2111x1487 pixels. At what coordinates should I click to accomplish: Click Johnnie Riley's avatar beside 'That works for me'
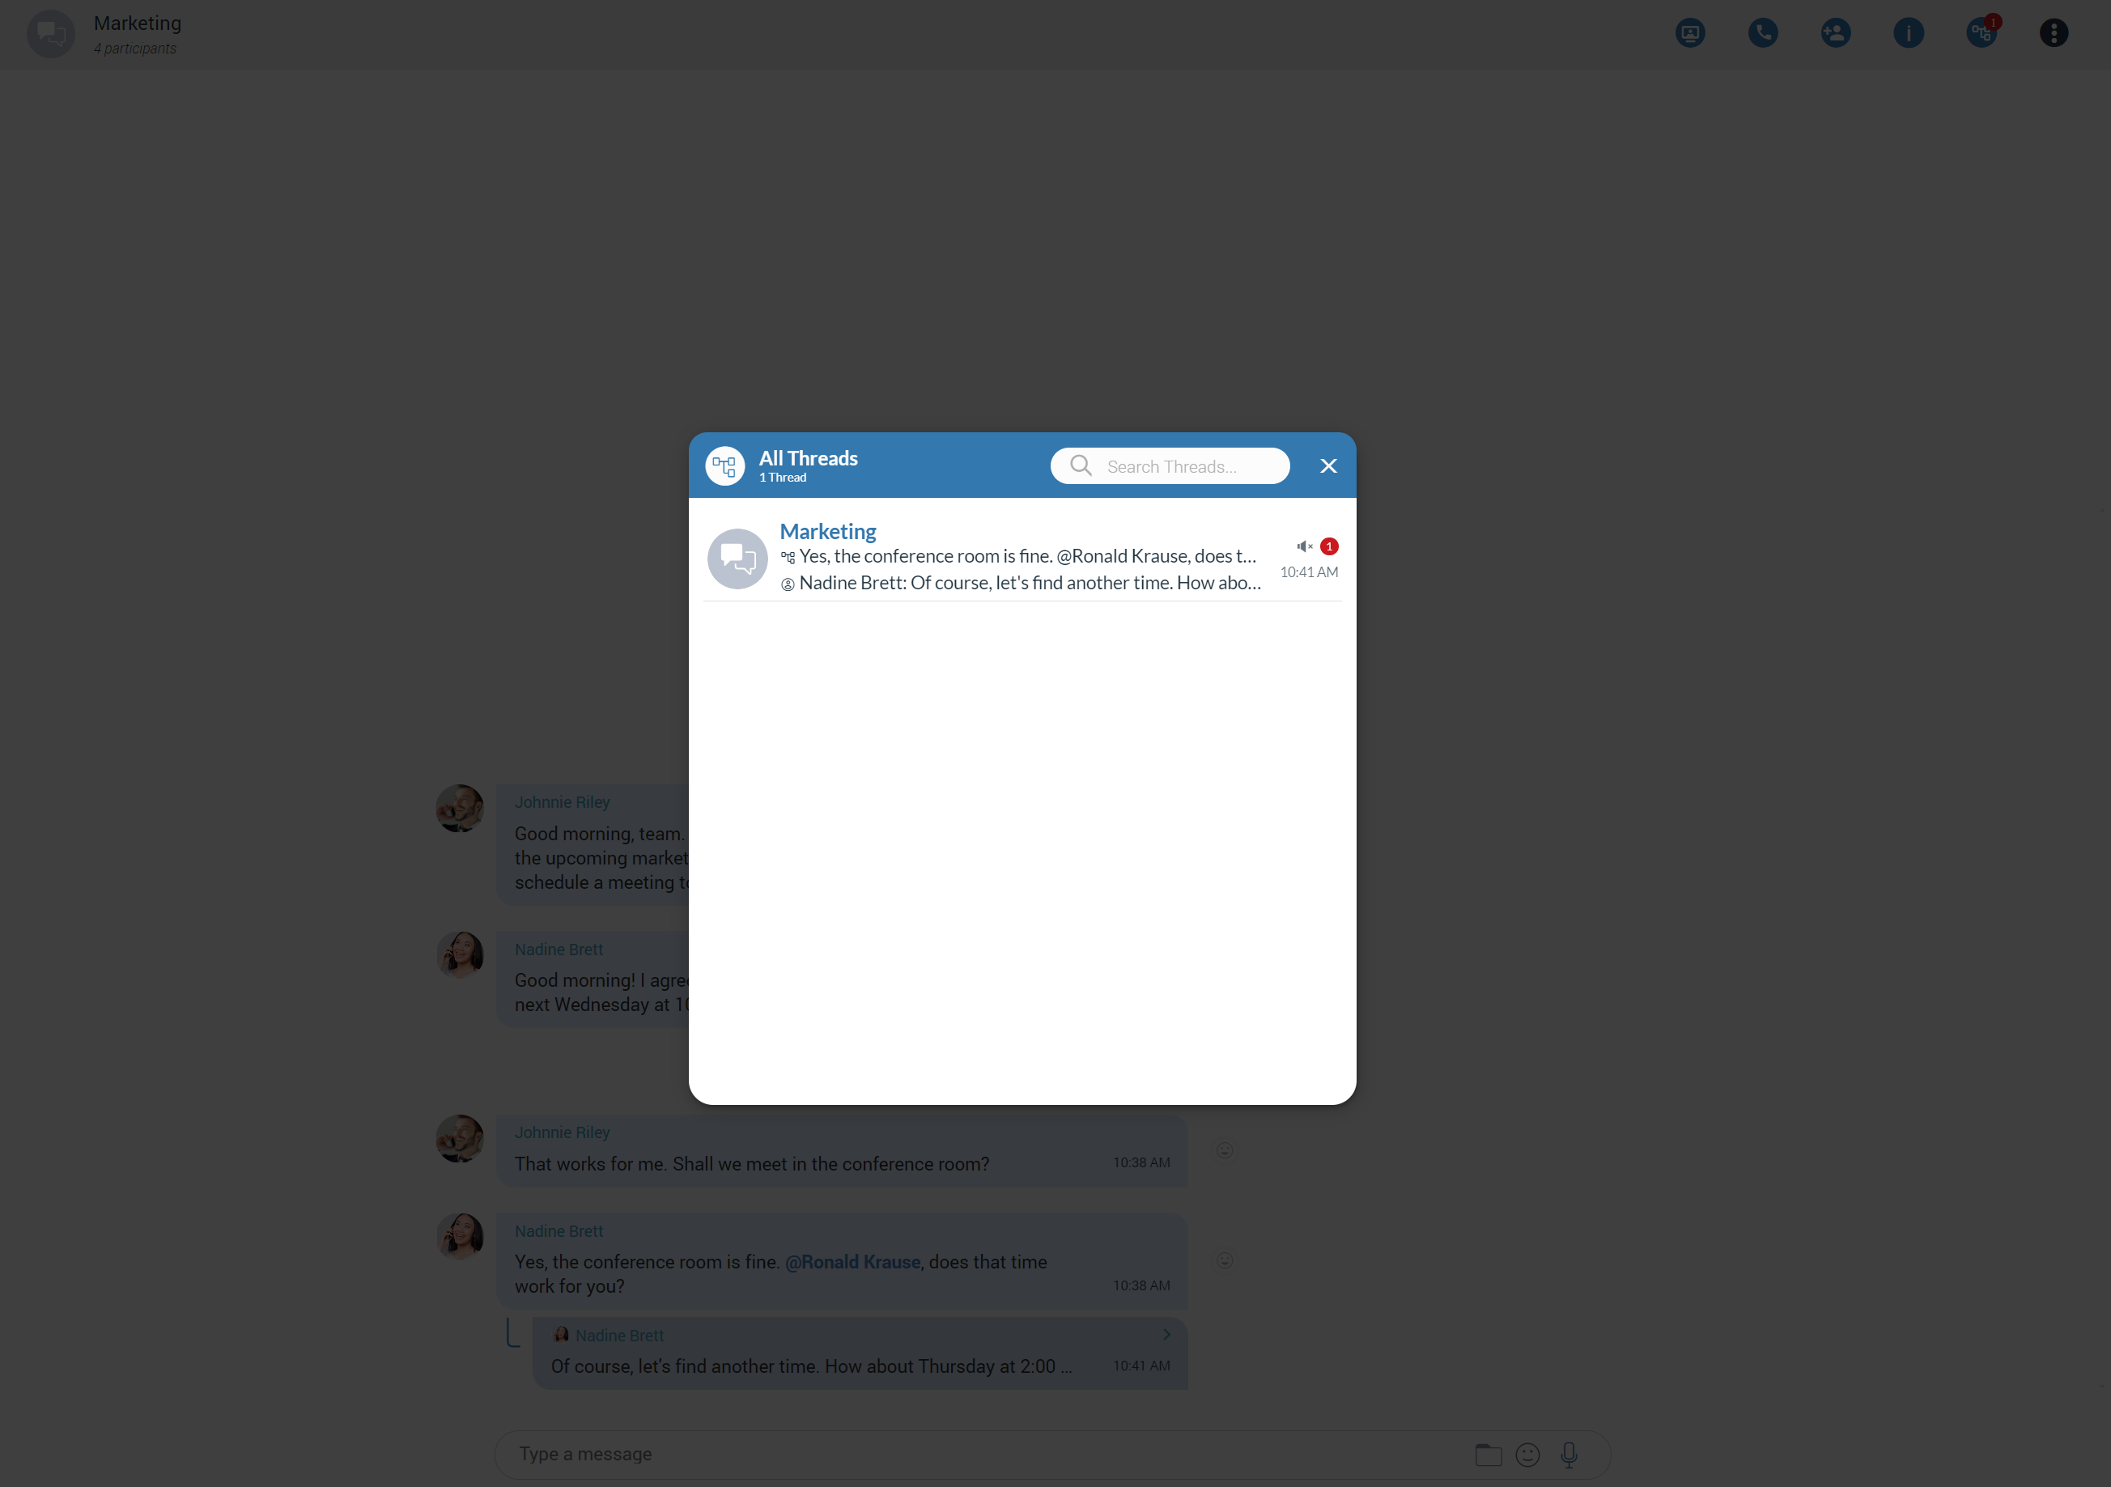click(x=460, y=1138)
